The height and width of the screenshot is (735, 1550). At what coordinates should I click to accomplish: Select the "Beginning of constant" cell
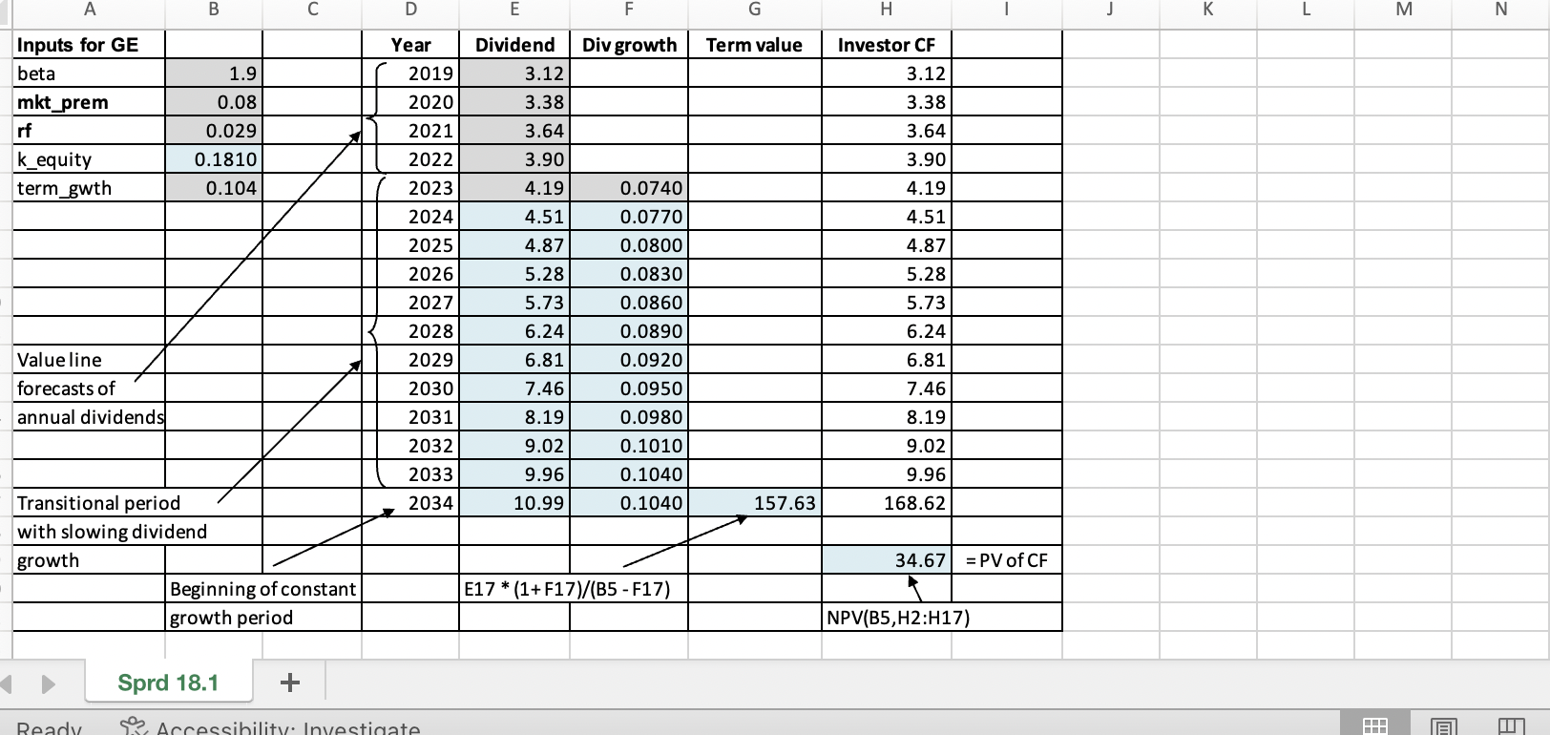pyautogui.click(x=263, y=589)
